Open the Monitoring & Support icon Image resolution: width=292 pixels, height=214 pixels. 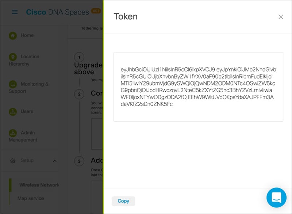[x=13, y=84]
